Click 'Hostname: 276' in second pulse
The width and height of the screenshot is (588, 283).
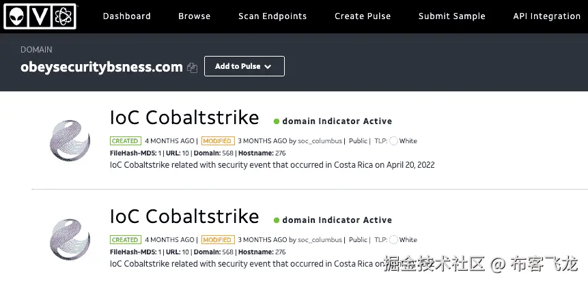pyautogui.click(x=262, y=252)
